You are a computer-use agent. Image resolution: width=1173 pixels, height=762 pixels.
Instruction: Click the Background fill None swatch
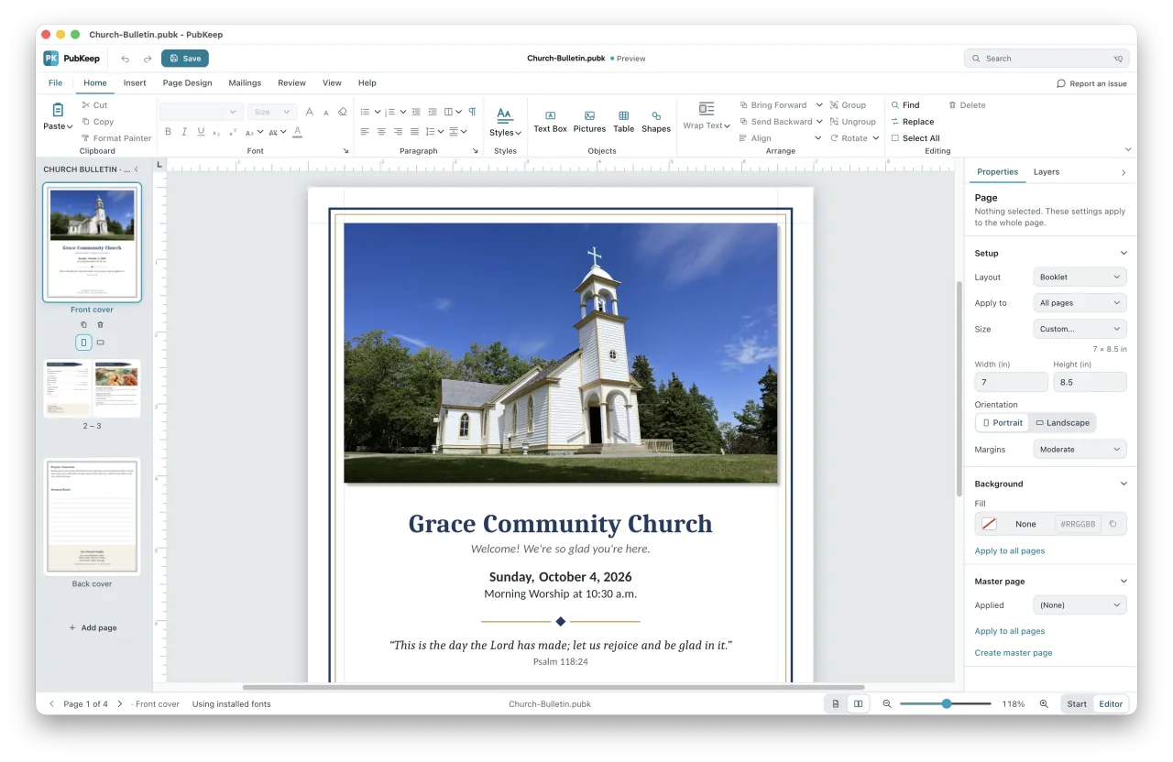989,524
